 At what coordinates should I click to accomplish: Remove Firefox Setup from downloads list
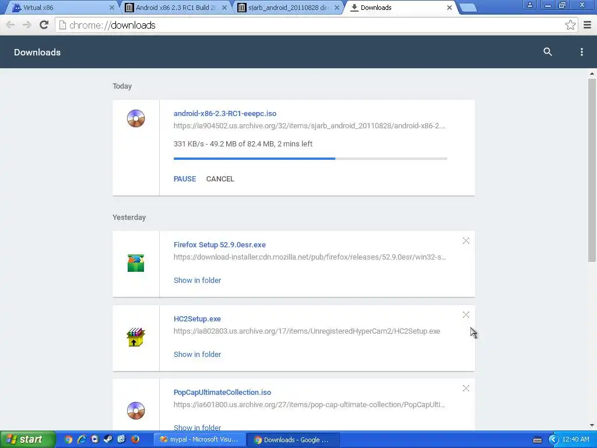(466, 241)
